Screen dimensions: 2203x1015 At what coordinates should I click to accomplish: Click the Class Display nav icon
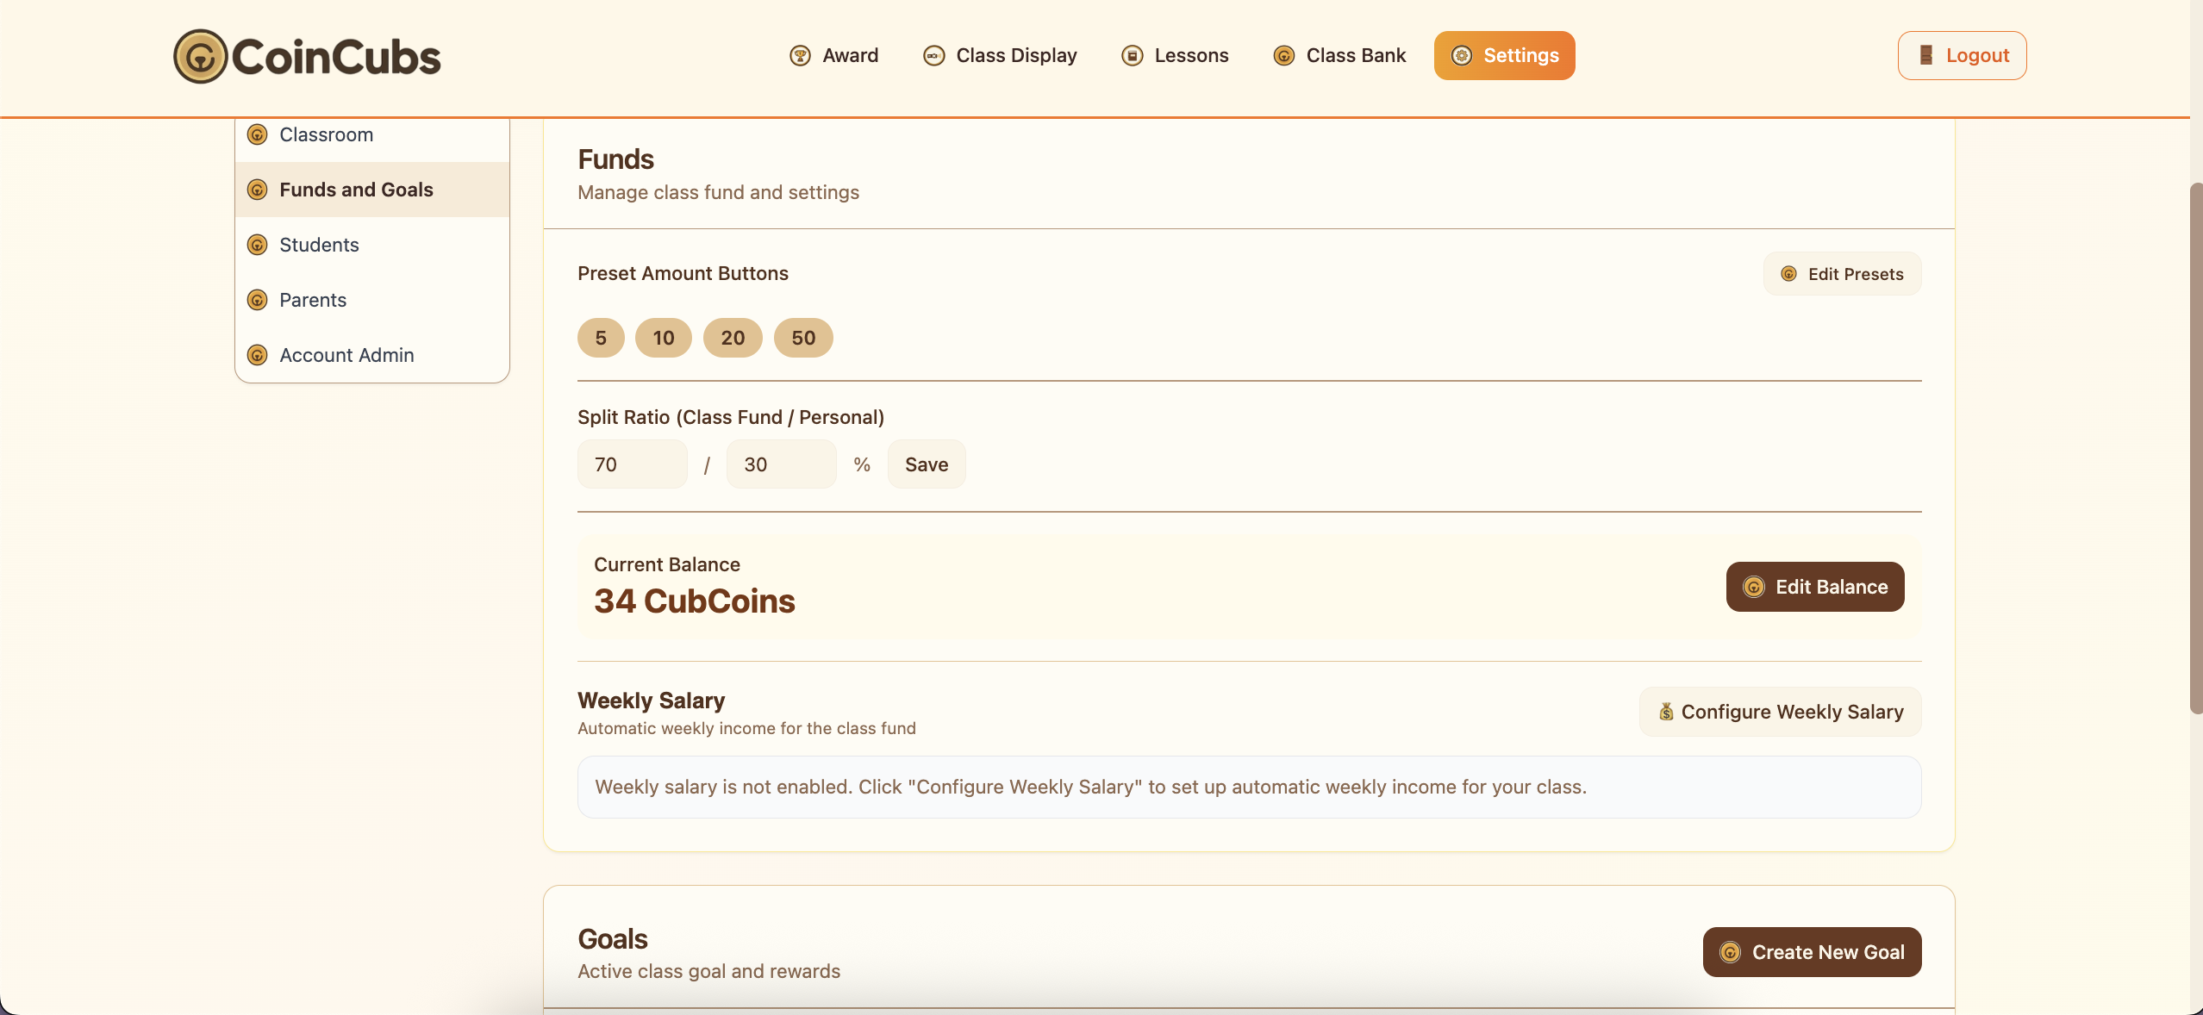click(933, 56)
